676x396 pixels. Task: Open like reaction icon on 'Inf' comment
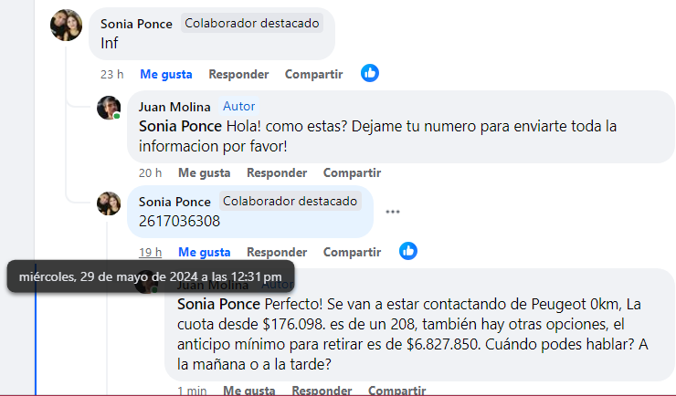369,74
